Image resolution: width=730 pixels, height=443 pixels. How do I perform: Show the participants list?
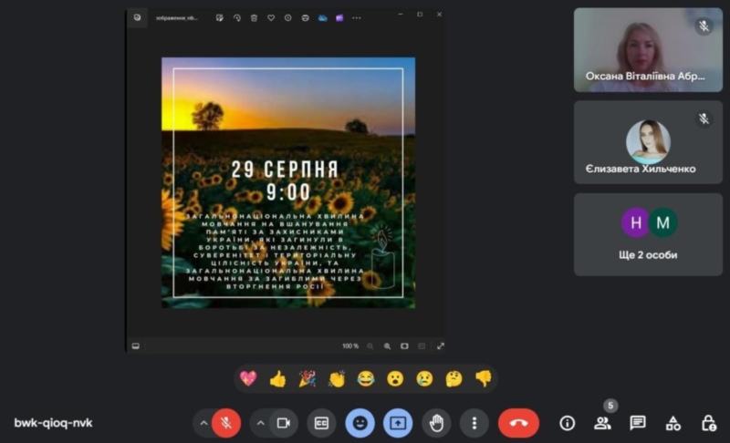coord(602,423)
